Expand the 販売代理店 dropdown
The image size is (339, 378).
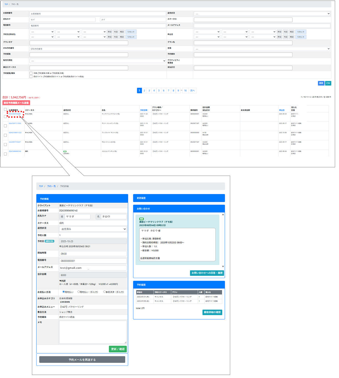(98, 61)
